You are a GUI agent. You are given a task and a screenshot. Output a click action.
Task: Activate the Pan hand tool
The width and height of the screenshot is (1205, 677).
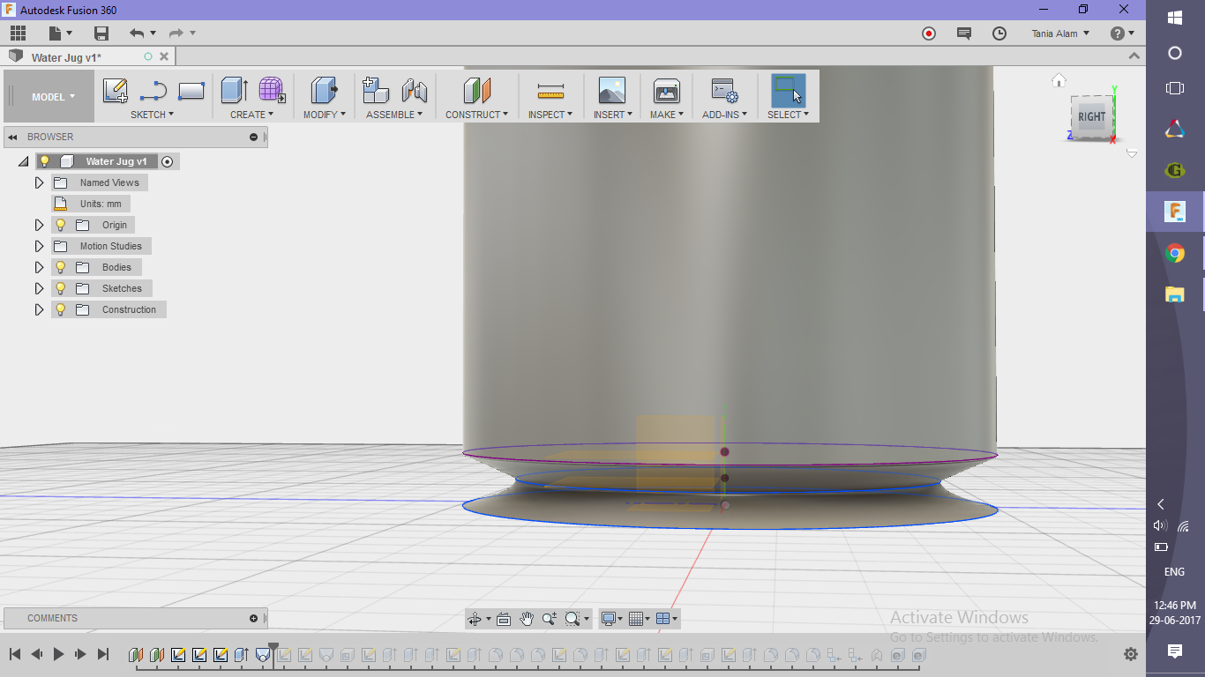527,619
